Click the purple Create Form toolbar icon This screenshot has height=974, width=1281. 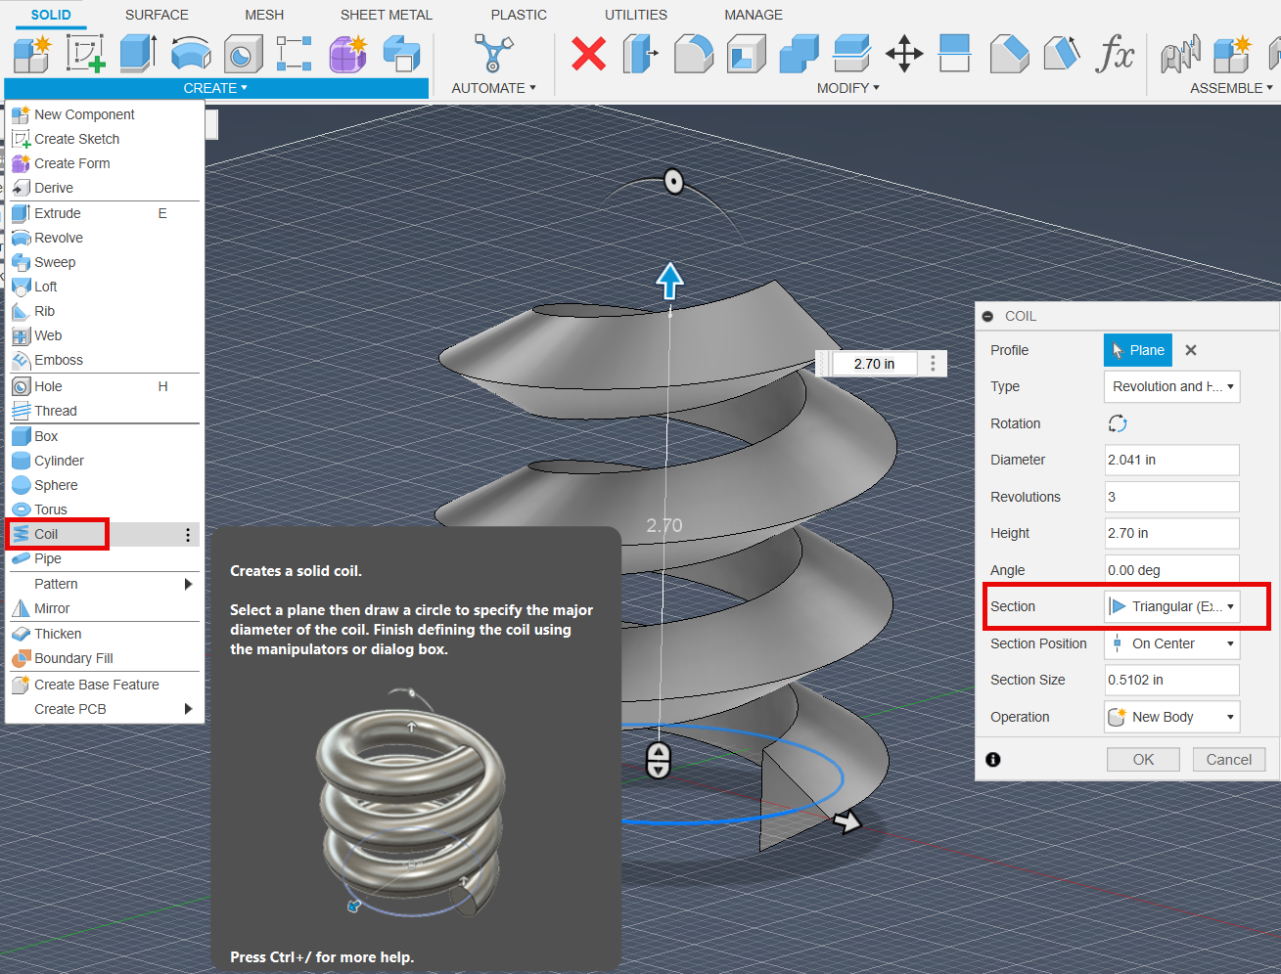click(347, 54)
